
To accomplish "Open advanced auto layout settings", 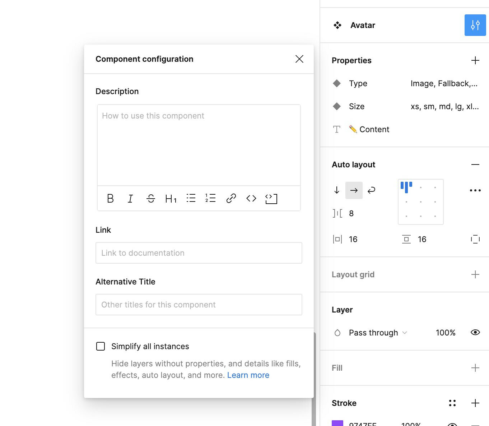I will pos(475,190).
